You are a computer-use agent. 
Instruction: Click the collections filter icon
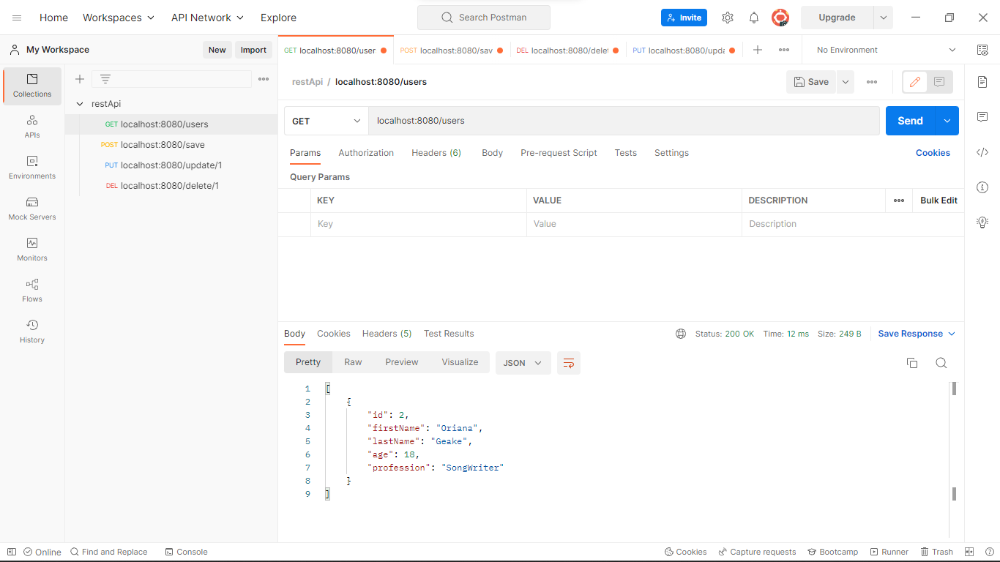[x=105, y=79]
